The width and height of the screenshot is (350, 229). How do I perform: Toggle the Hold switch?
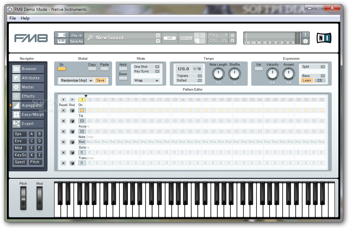click(123, 69)
